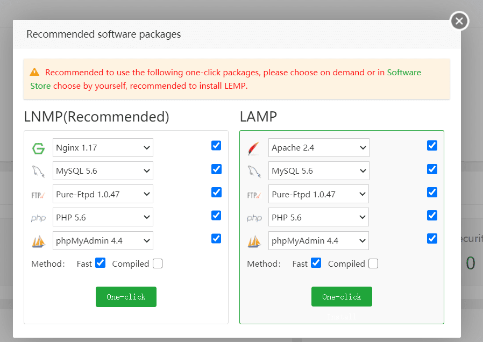Click the FTP icon in LAMP panel
This screenshot has height=342, width=483.
pos(254,195)
